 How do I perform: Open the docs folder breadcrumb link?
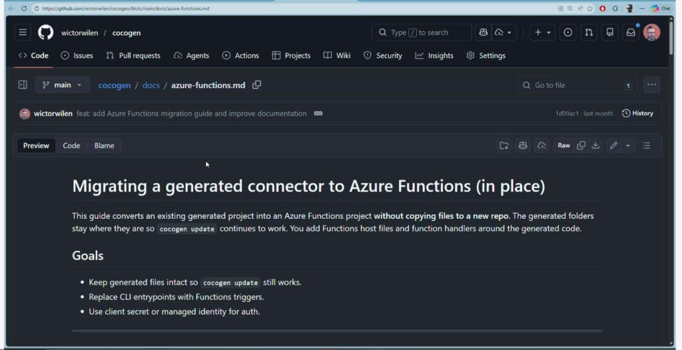(x=151, y=85)
